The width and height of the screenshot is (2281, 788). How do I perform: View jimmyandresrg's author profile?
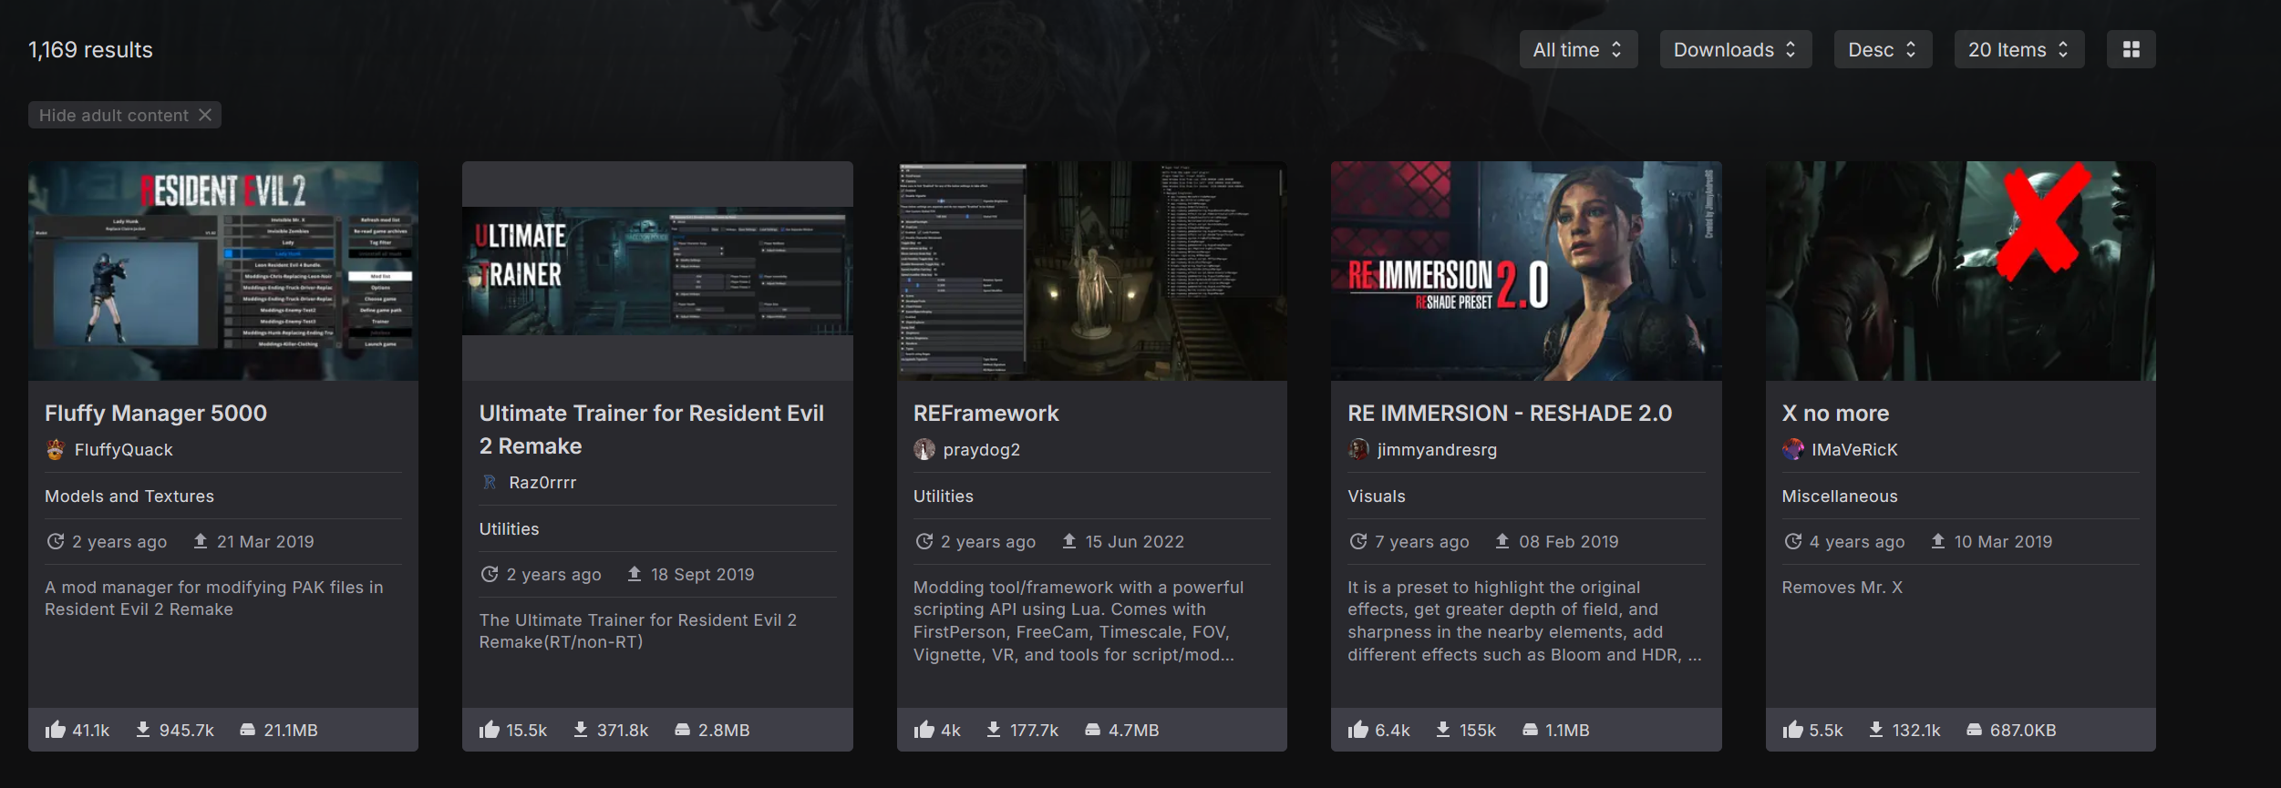(x=1437, y=450)
